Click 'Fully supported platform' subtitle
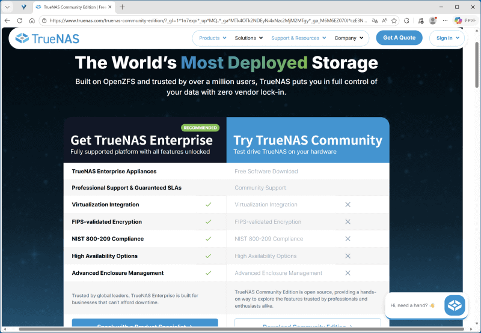Image resolution: width=481 pixels, height=333 pixels. (140, 152)
